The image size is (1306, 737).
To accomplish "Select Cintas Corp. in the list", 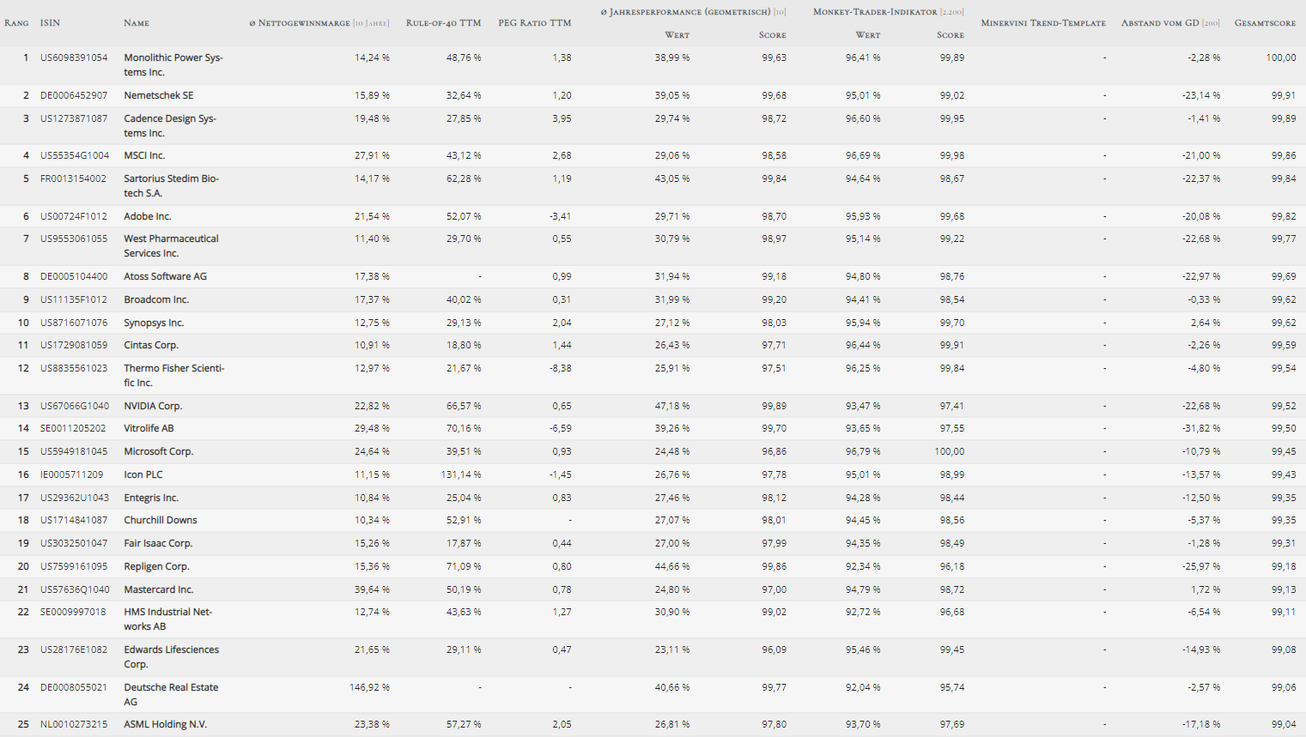I will (x=151, y=345).
